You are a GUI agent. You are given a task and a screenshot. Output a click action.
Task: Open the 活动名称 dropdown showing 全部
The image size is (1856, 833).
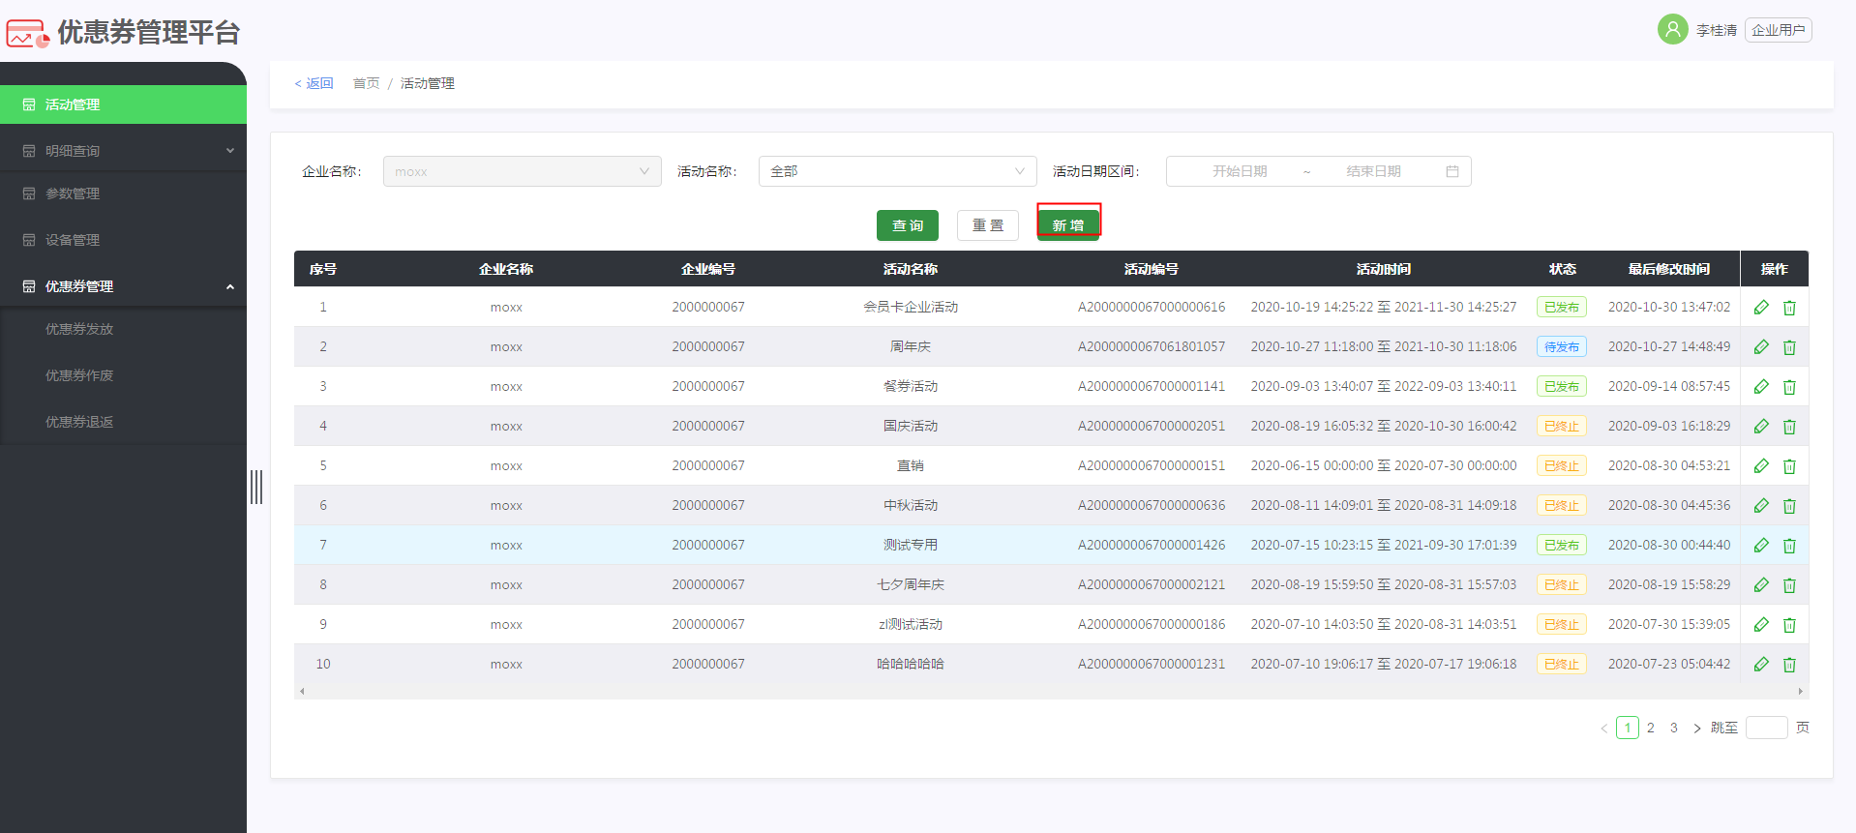tap(897, 171)
